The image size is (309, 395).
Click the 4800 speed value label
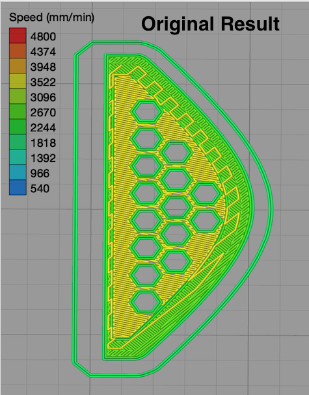pyautogui.click(x=43, y=36)
